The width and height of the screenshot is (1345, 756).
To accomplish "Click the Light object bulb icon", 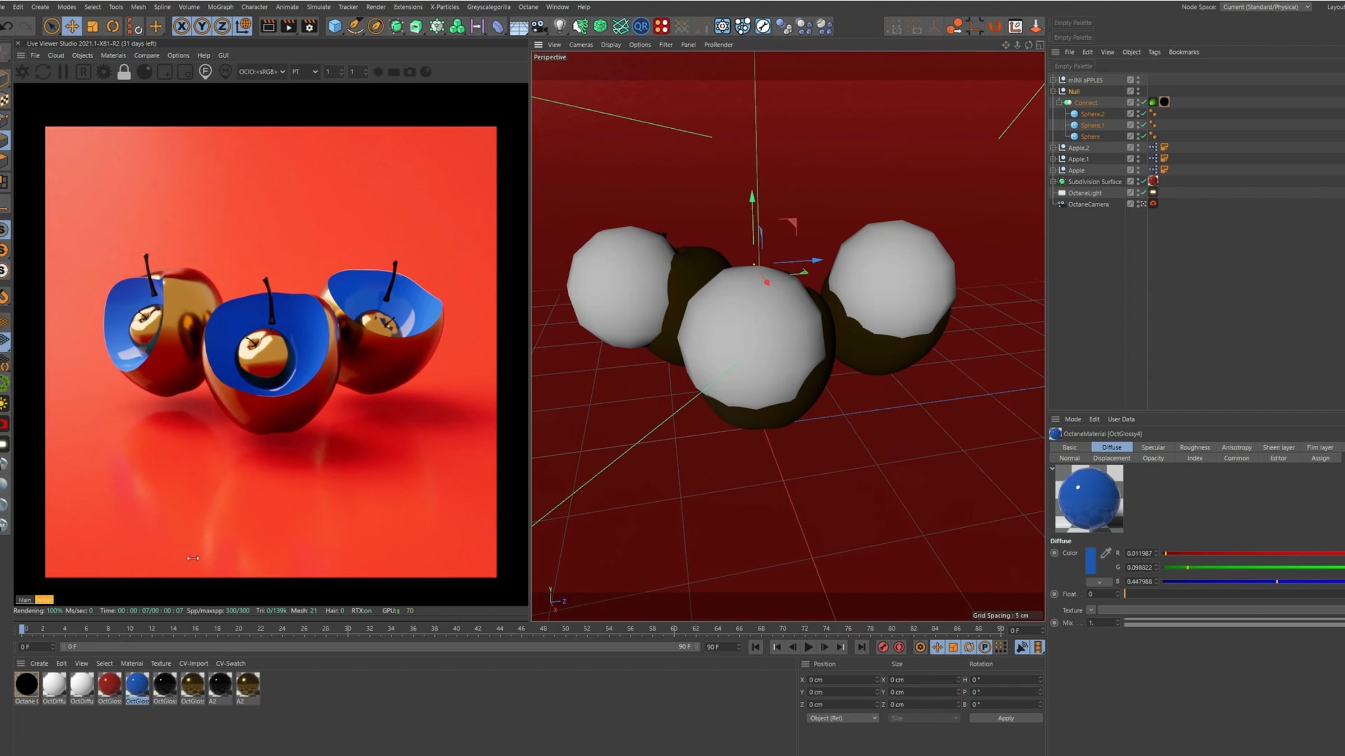I will tap(559, 26).
